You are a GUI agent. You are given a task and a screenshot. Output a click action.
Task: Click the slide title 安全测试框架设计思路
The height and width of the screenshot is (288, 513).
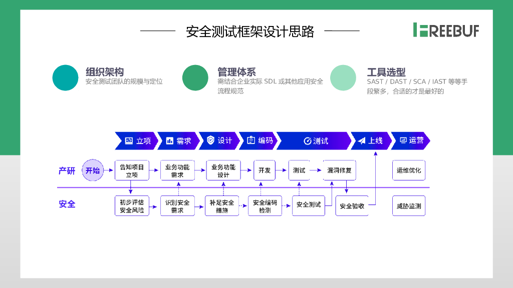click(x=250, y=31)
